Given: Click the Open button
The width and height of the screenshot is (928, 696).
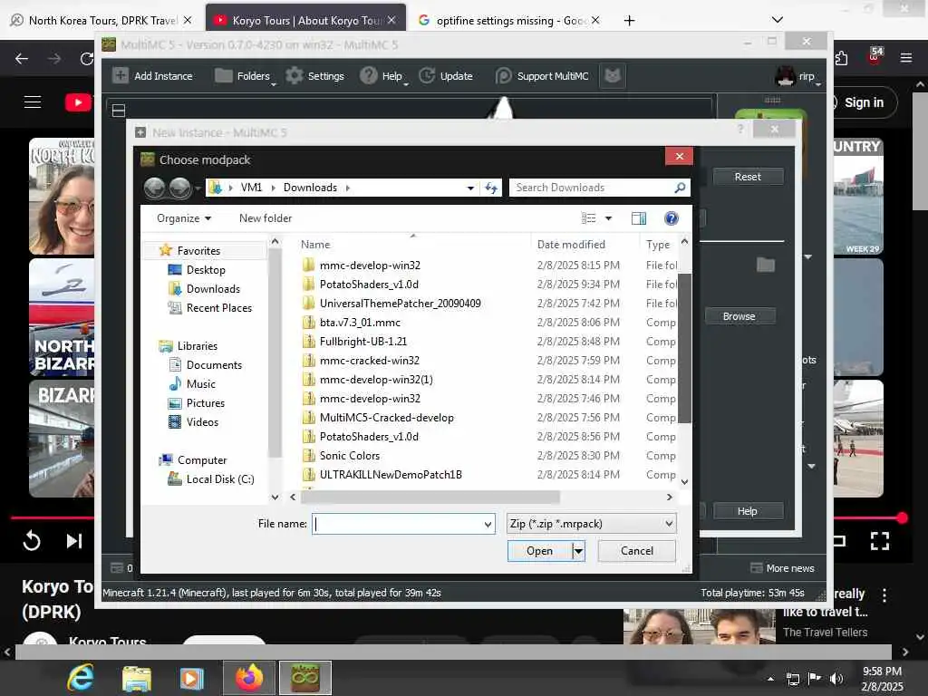Looking at the screenshot, I should pyautogui.click(x=539, y=551).
